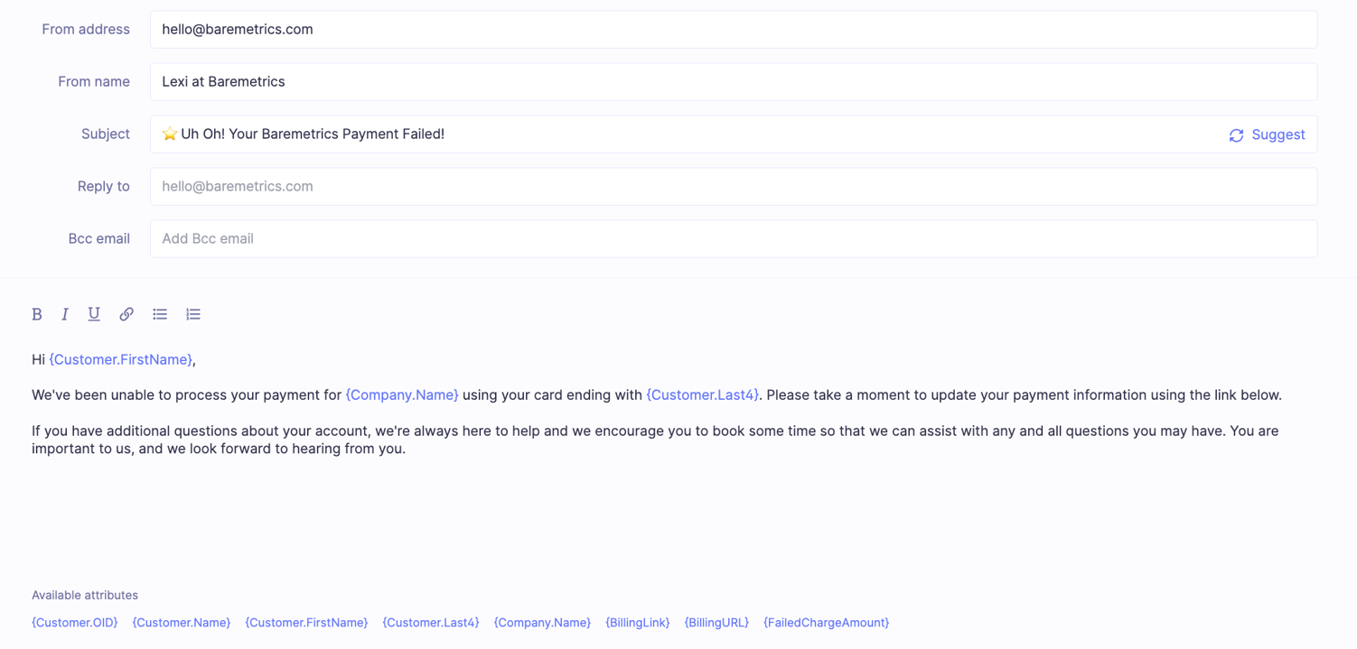Screen dimensions: 1357x649
Task: Create a bulleted list
Action: point(160,314)
